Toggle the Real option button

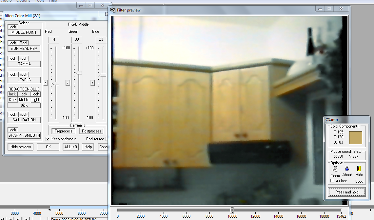pyautogui.click(x=23, y=43)
